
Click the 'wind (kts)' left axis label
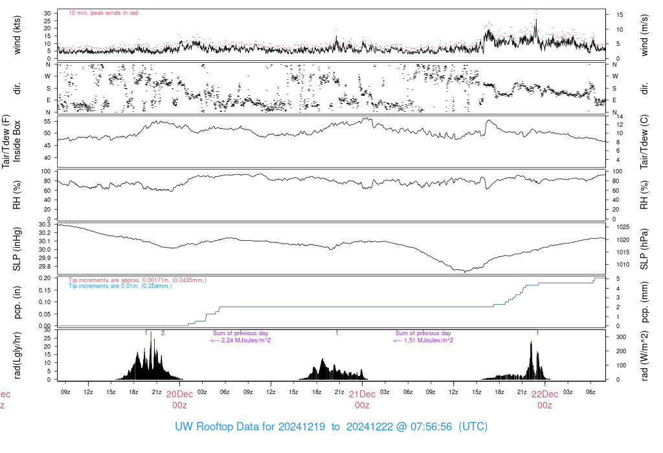[x=17, y=35]
